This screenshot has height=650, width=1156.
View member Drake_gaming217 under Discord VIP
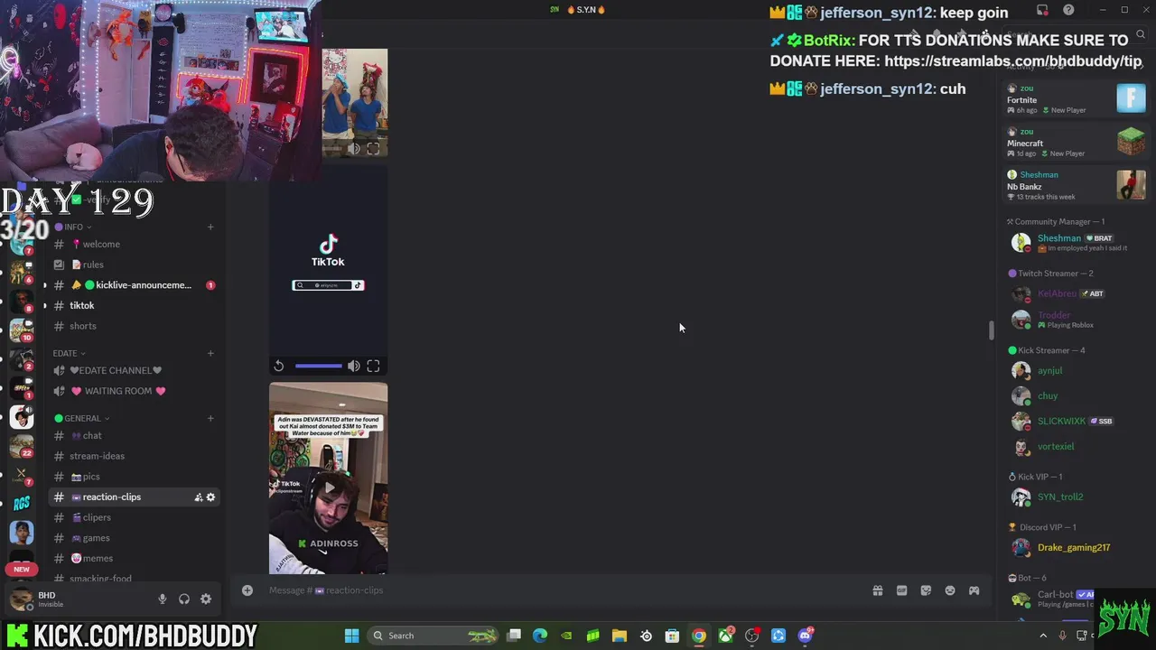click(x=1076, y=547)
